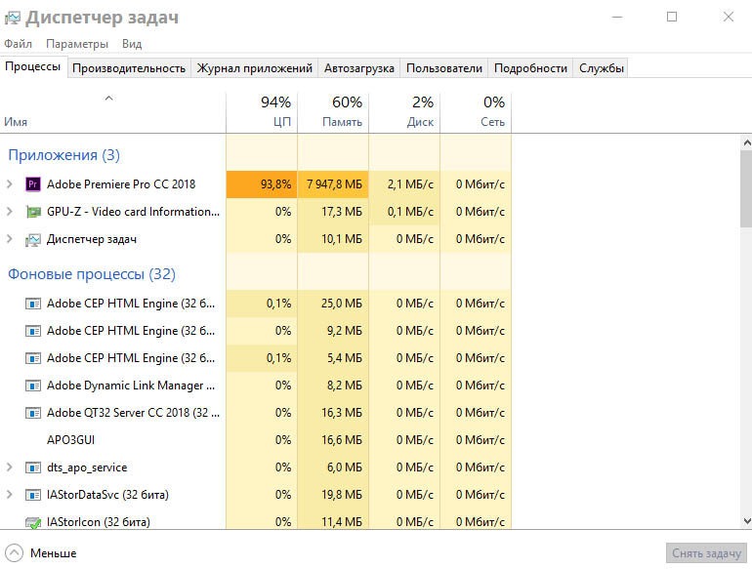The image size is (752, 569).
Task: Open the Файл menu
Action: tap(19, 44)
